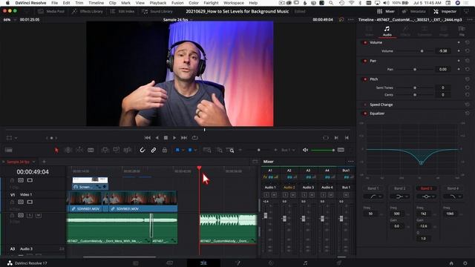Solo Audio 2 channel in Mixer
The image size is (475, 267).
(x=285, y=195)
